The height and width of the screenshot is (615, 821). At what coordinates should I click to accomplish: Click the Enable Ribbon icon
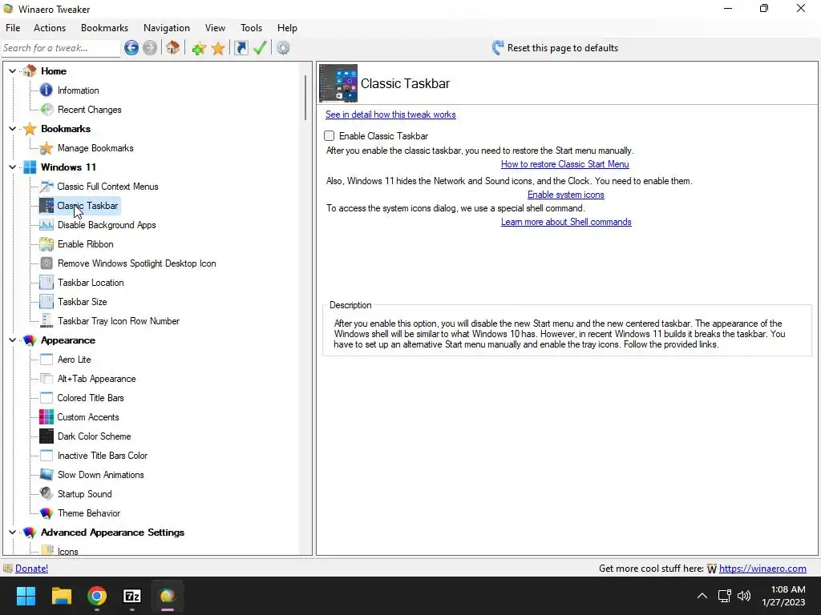46,244
